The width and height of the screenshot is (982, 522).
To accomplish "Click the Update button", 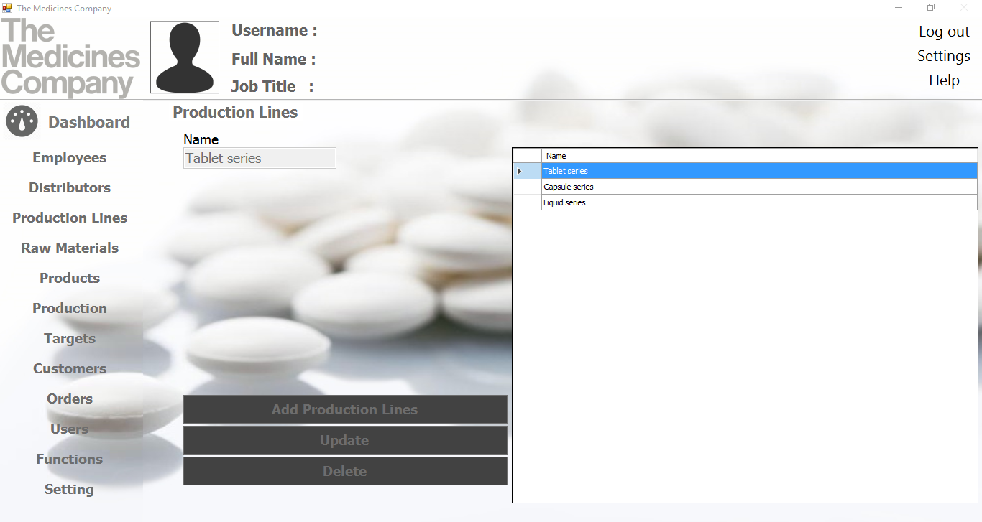I will coord(345,440).
